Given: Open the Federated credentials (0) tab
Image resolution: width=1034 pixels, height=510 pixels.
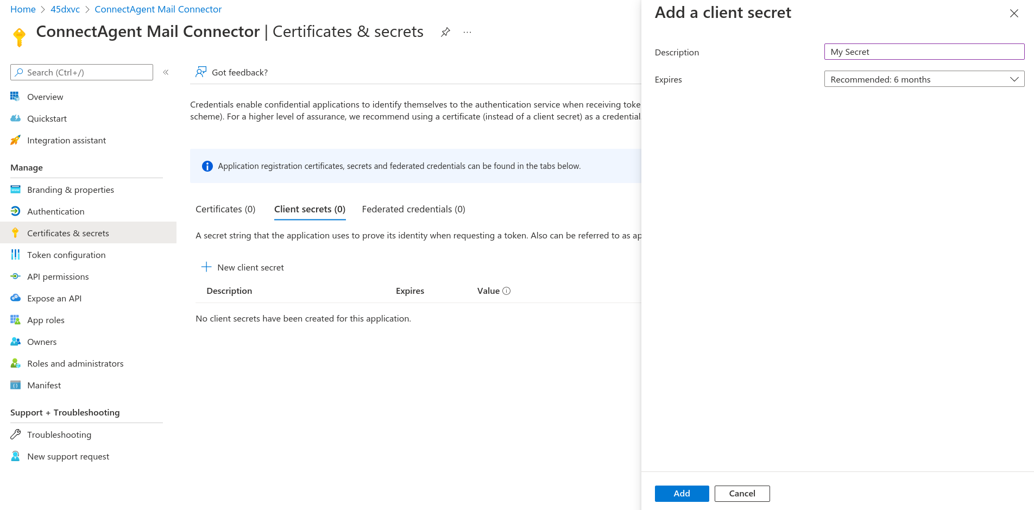Looking at the screenshot, I should [413, 209].
